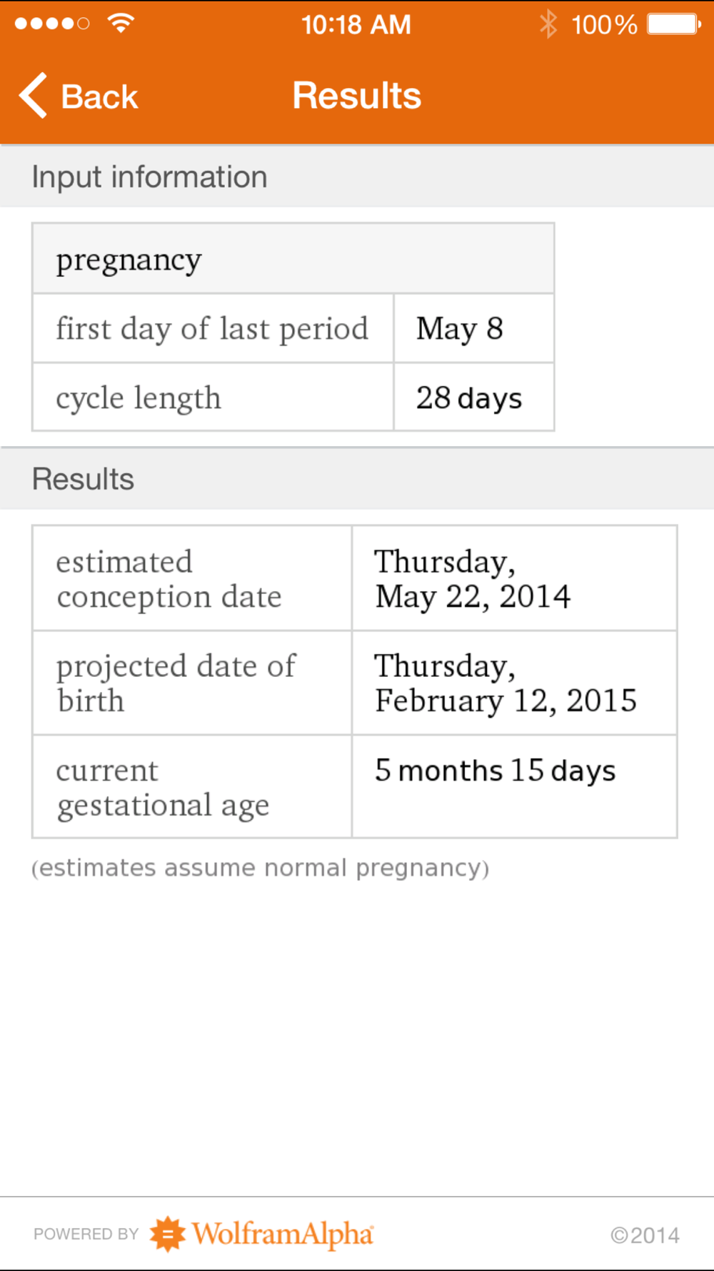Select the pregnancy table heading cell

[293, 259]
